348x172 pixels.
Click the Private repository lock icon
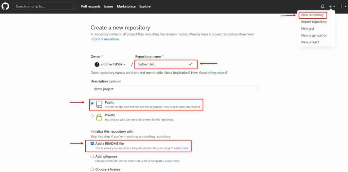(x=99, y=117)
